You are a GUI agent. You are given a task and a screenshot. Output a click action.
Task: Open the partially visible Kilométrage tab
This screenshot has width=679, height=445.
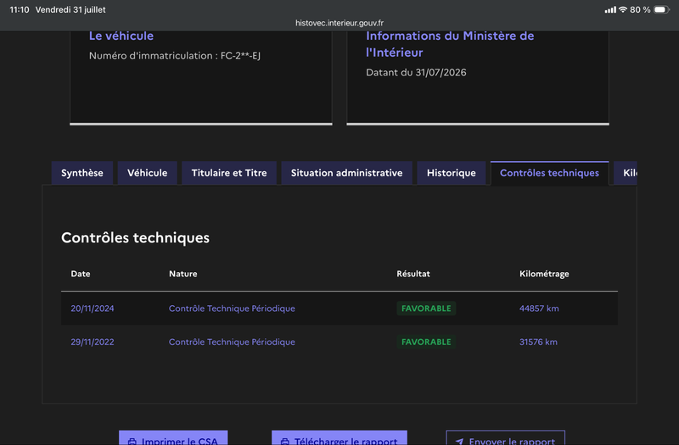(x=626, y=173)
